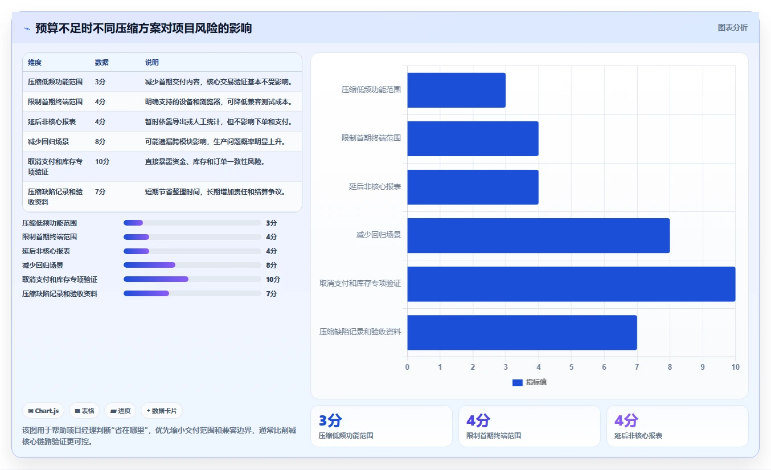Click the 减少回归场景 chart bar
Image resolution: width=771 pixels, height=470 pixels.
coord(538,235)
